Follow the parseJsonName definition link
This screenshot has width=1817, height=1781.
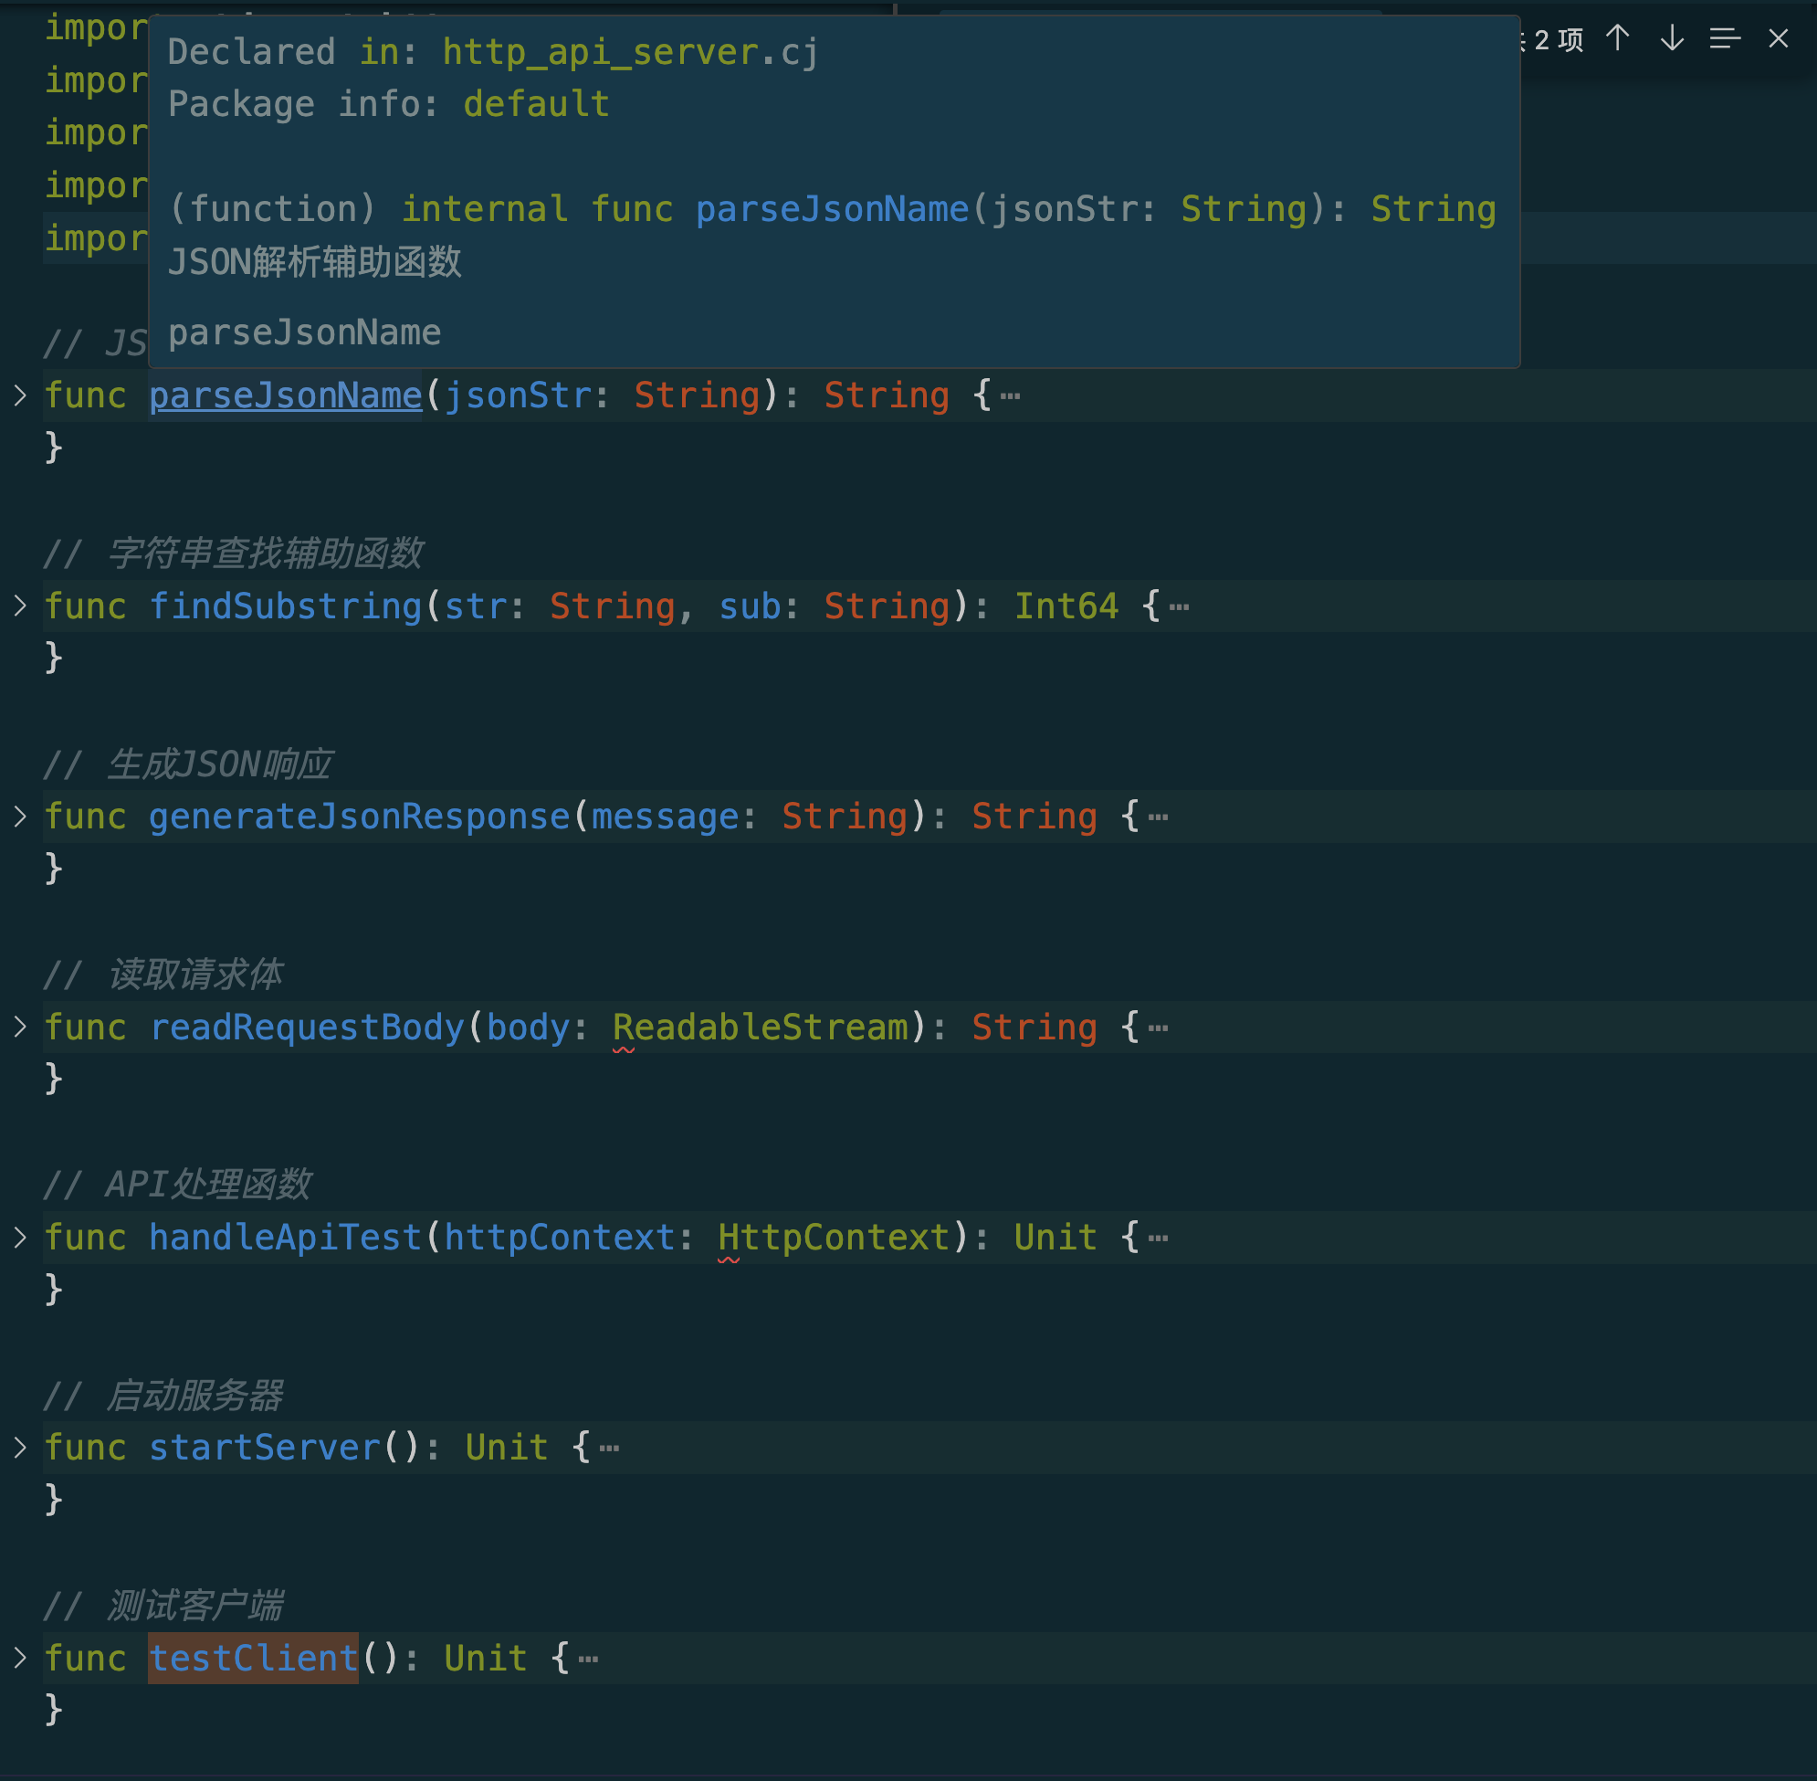(285, 395)
